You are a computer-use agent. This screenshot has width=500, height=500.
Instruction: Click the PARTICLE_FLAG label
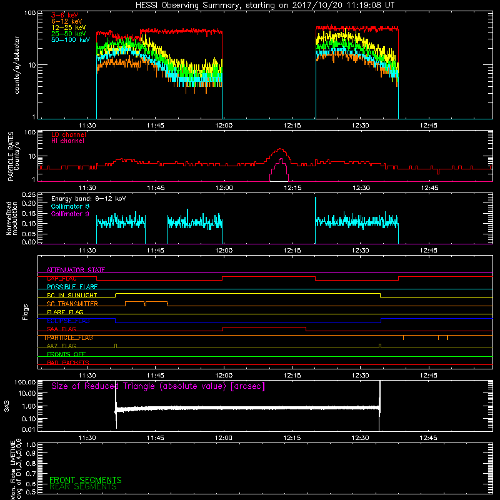69,337
